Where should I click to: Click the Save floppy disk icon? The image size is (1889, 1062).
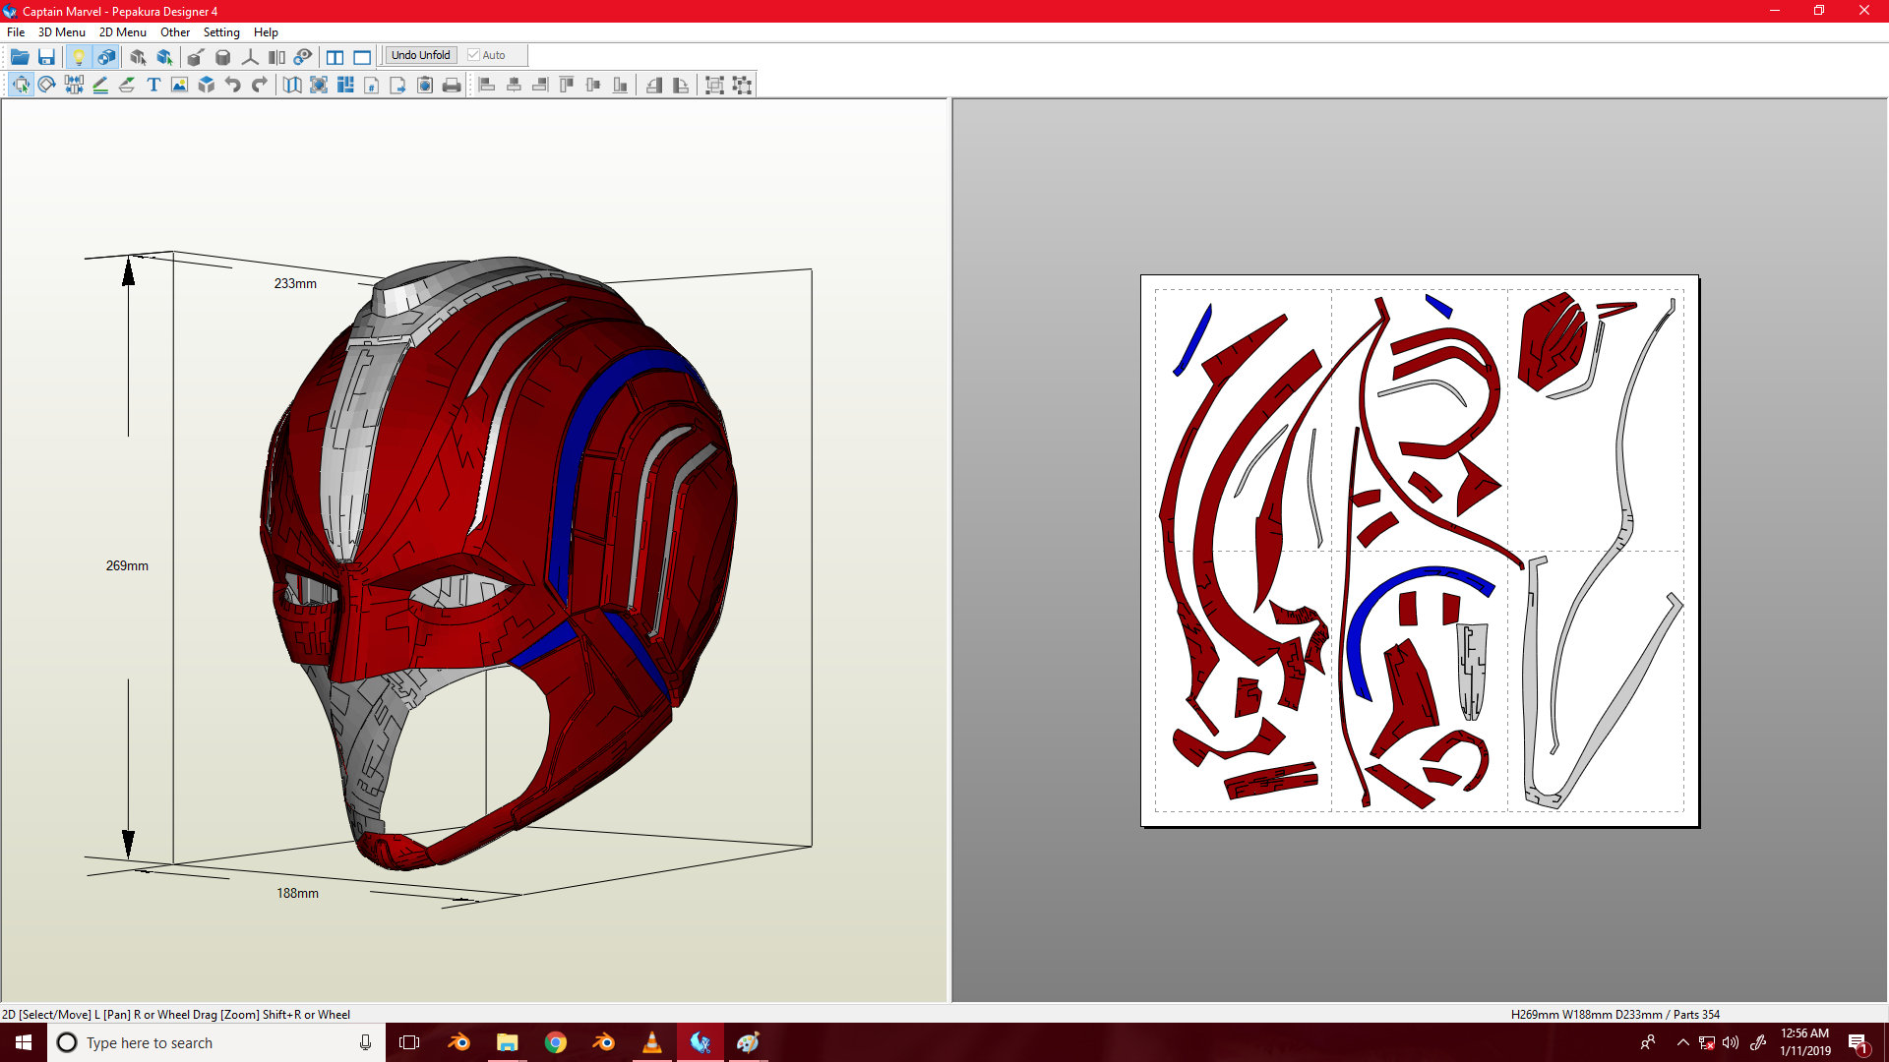click(x=46, y=56)
